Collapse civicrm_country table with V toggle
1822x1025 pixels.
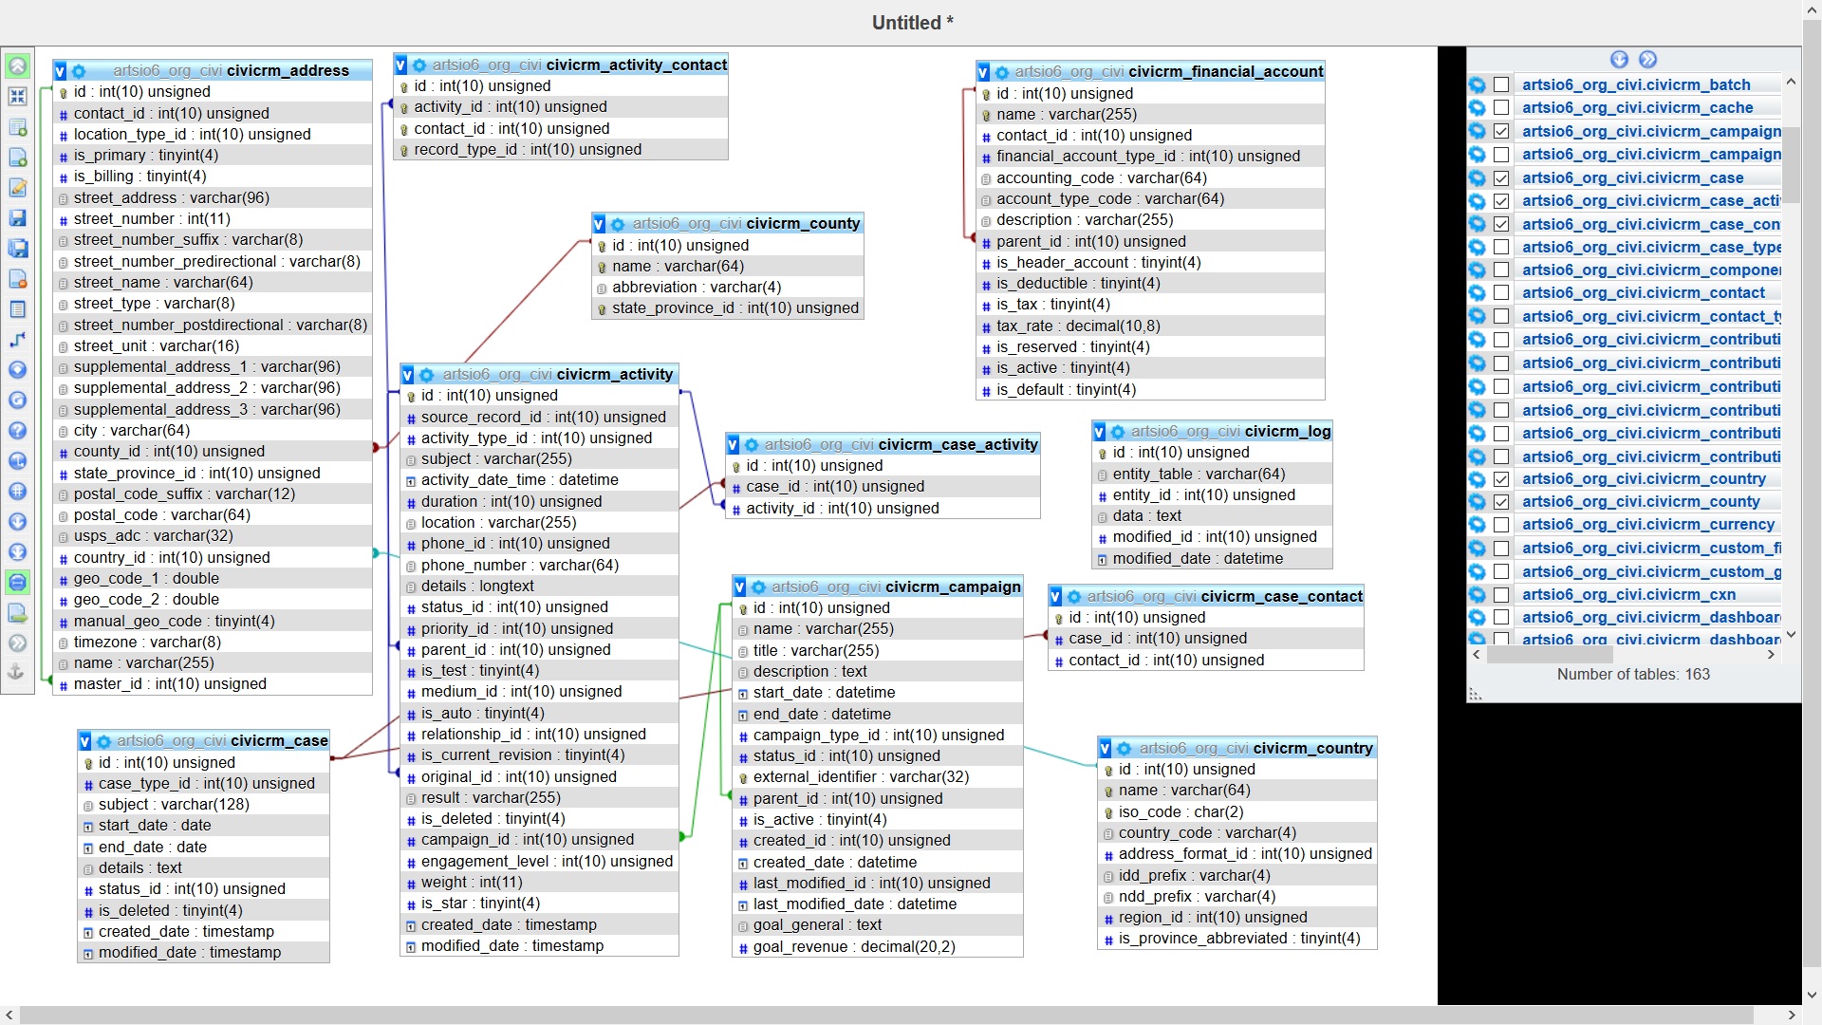[1106, 749]
